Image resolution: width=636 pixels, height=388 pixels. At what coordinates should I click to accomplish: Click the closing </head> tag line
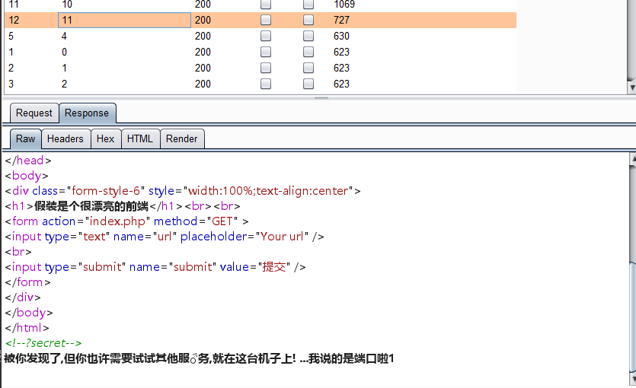(x=28, y=161)
